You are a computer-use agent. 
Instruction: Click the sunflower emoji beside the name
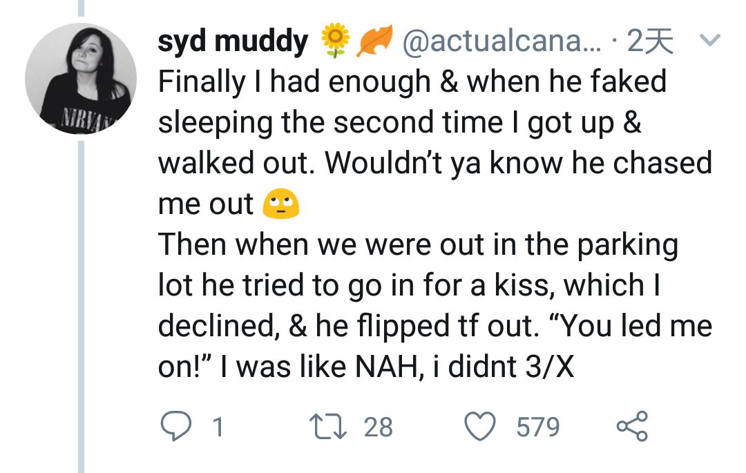336,41
